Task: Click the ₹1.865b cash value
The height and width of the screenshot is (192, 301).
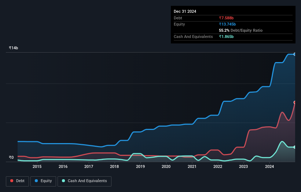Action: click(226, 37)
